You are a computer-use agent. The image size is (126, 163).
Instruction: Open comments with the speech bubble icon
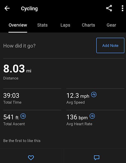97,158
